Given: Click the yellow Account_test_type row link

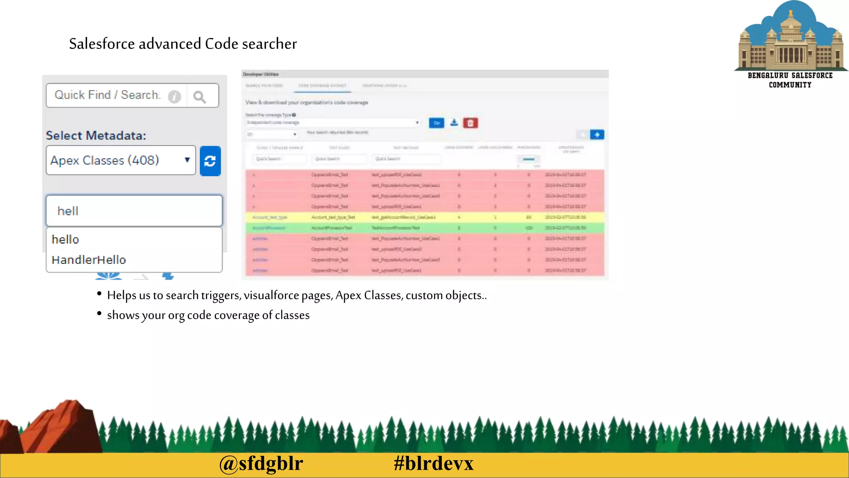Looking at the screenshot, I should pos(269,217).
